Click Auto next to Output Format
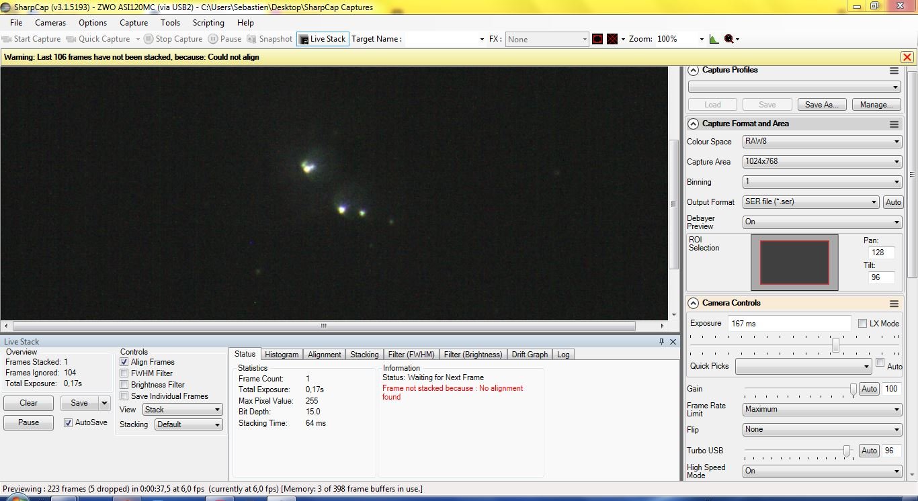This screenshot has height=501, width=918. (893, 202)
